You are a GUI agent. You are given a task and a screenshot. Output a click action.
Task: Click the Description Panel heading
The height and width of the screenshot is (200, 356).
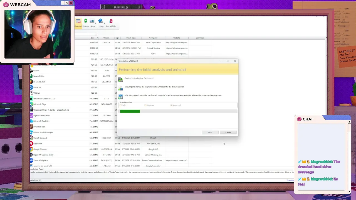37,169
